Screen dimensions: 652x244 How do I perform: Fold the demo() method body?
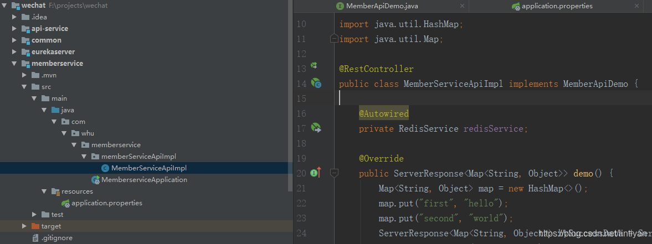334,173
